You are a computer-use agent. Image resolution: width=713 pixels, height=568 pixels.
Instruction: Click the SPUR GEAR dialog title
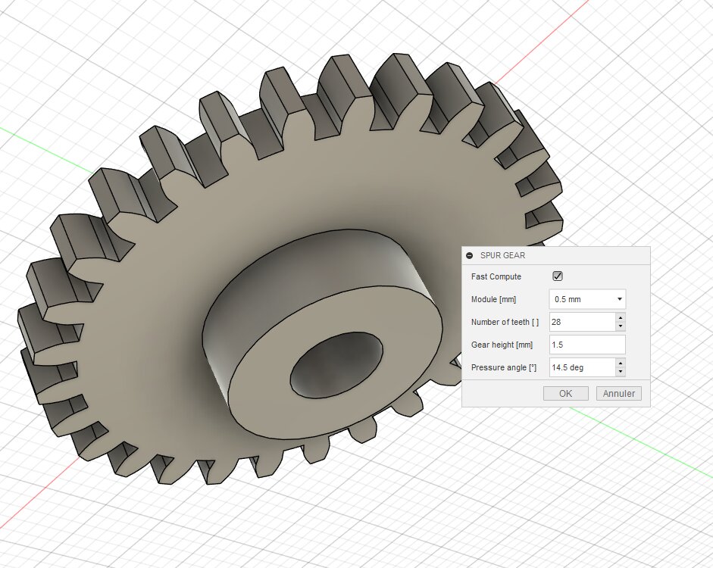point(502,256)
